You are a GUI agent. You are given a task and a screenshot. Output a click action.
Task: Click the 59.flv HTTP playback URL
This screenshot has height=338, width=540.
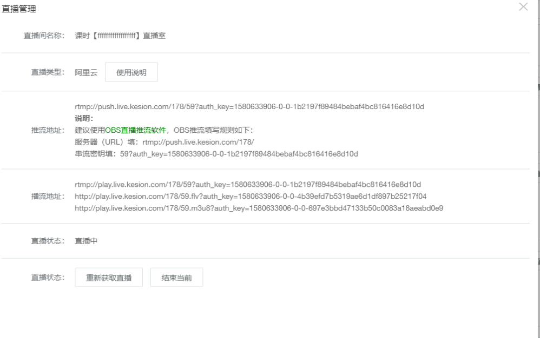(x=251, y=195)
